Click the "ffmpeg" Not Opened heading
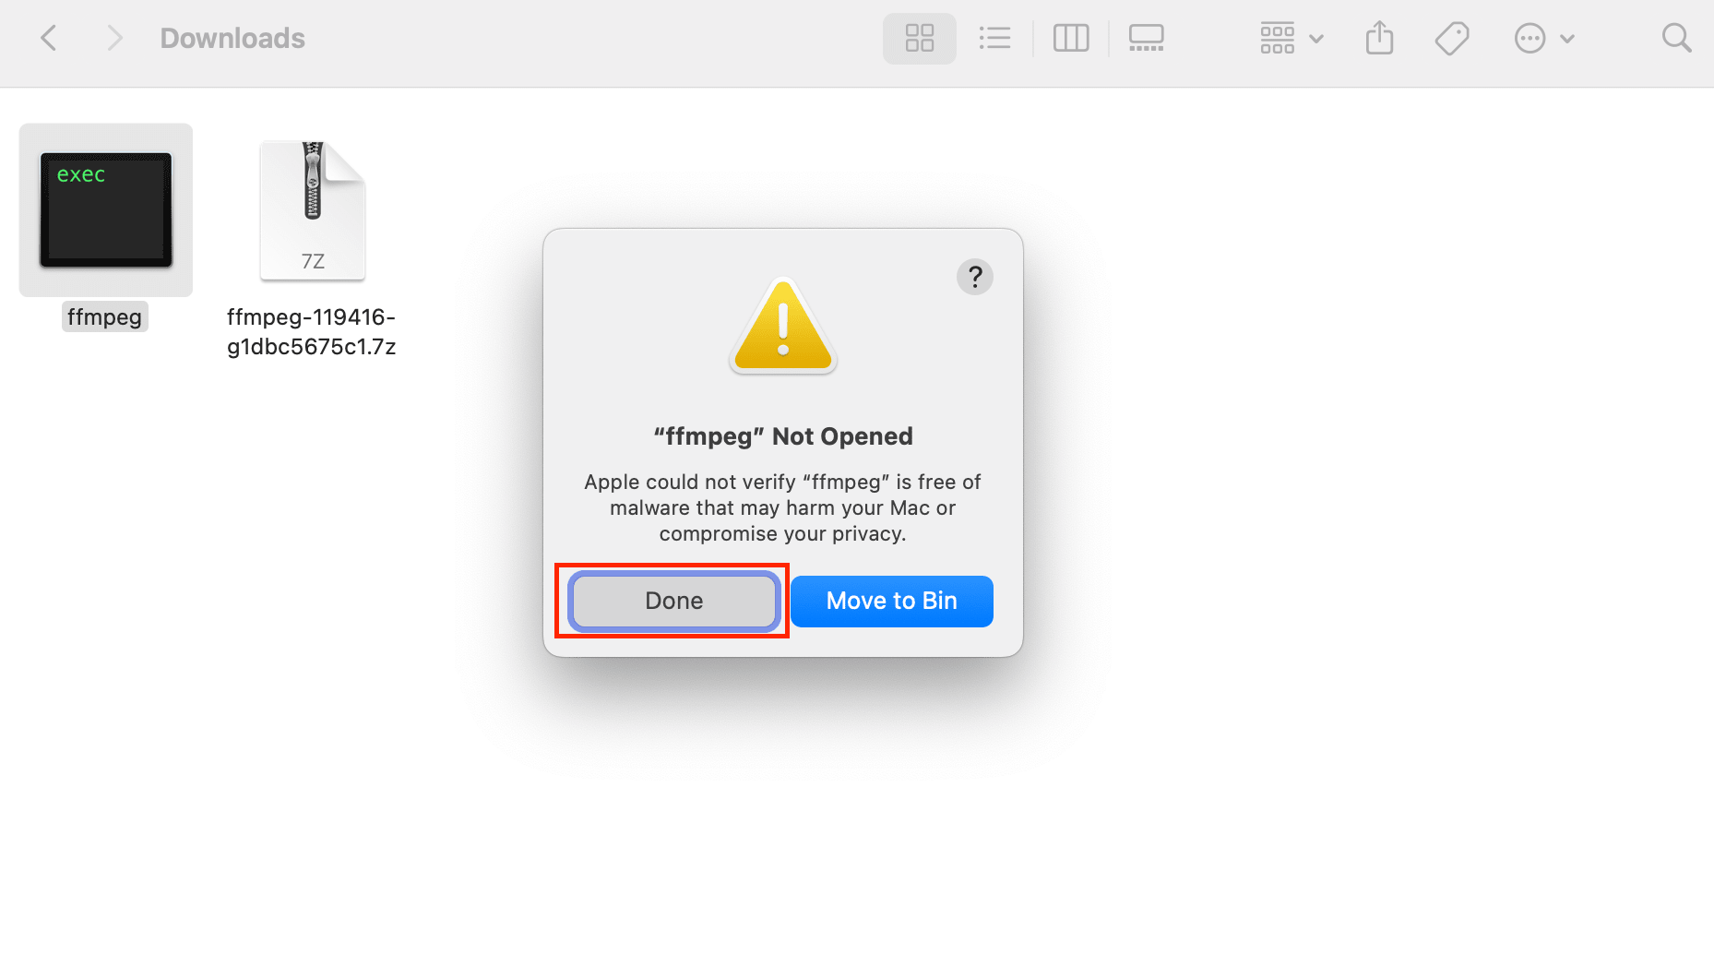Screen dimensions: 1714x954 (x=783, y=436)
